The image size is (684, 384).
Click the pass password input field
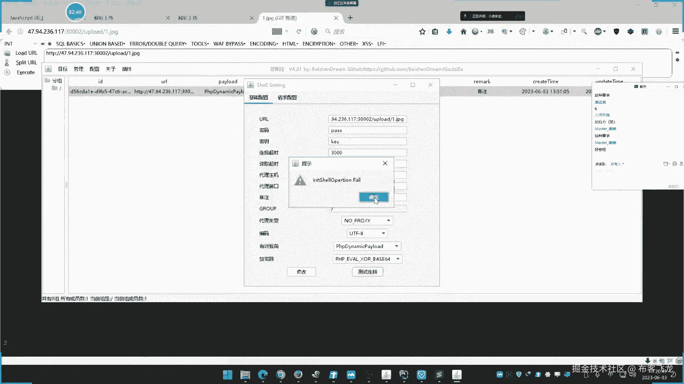tap(367, 130)
